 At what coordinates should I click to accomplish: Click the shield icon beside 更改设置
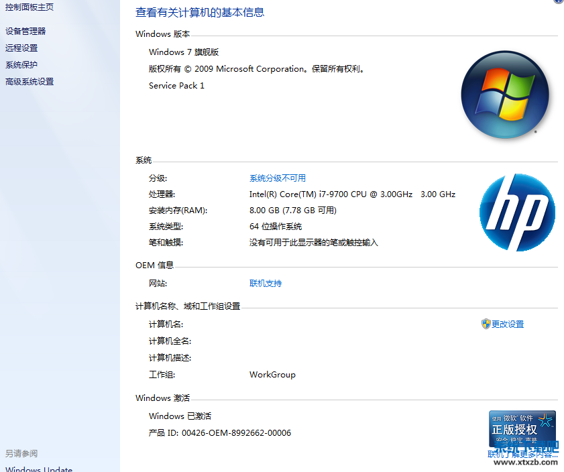coord(486,324)
